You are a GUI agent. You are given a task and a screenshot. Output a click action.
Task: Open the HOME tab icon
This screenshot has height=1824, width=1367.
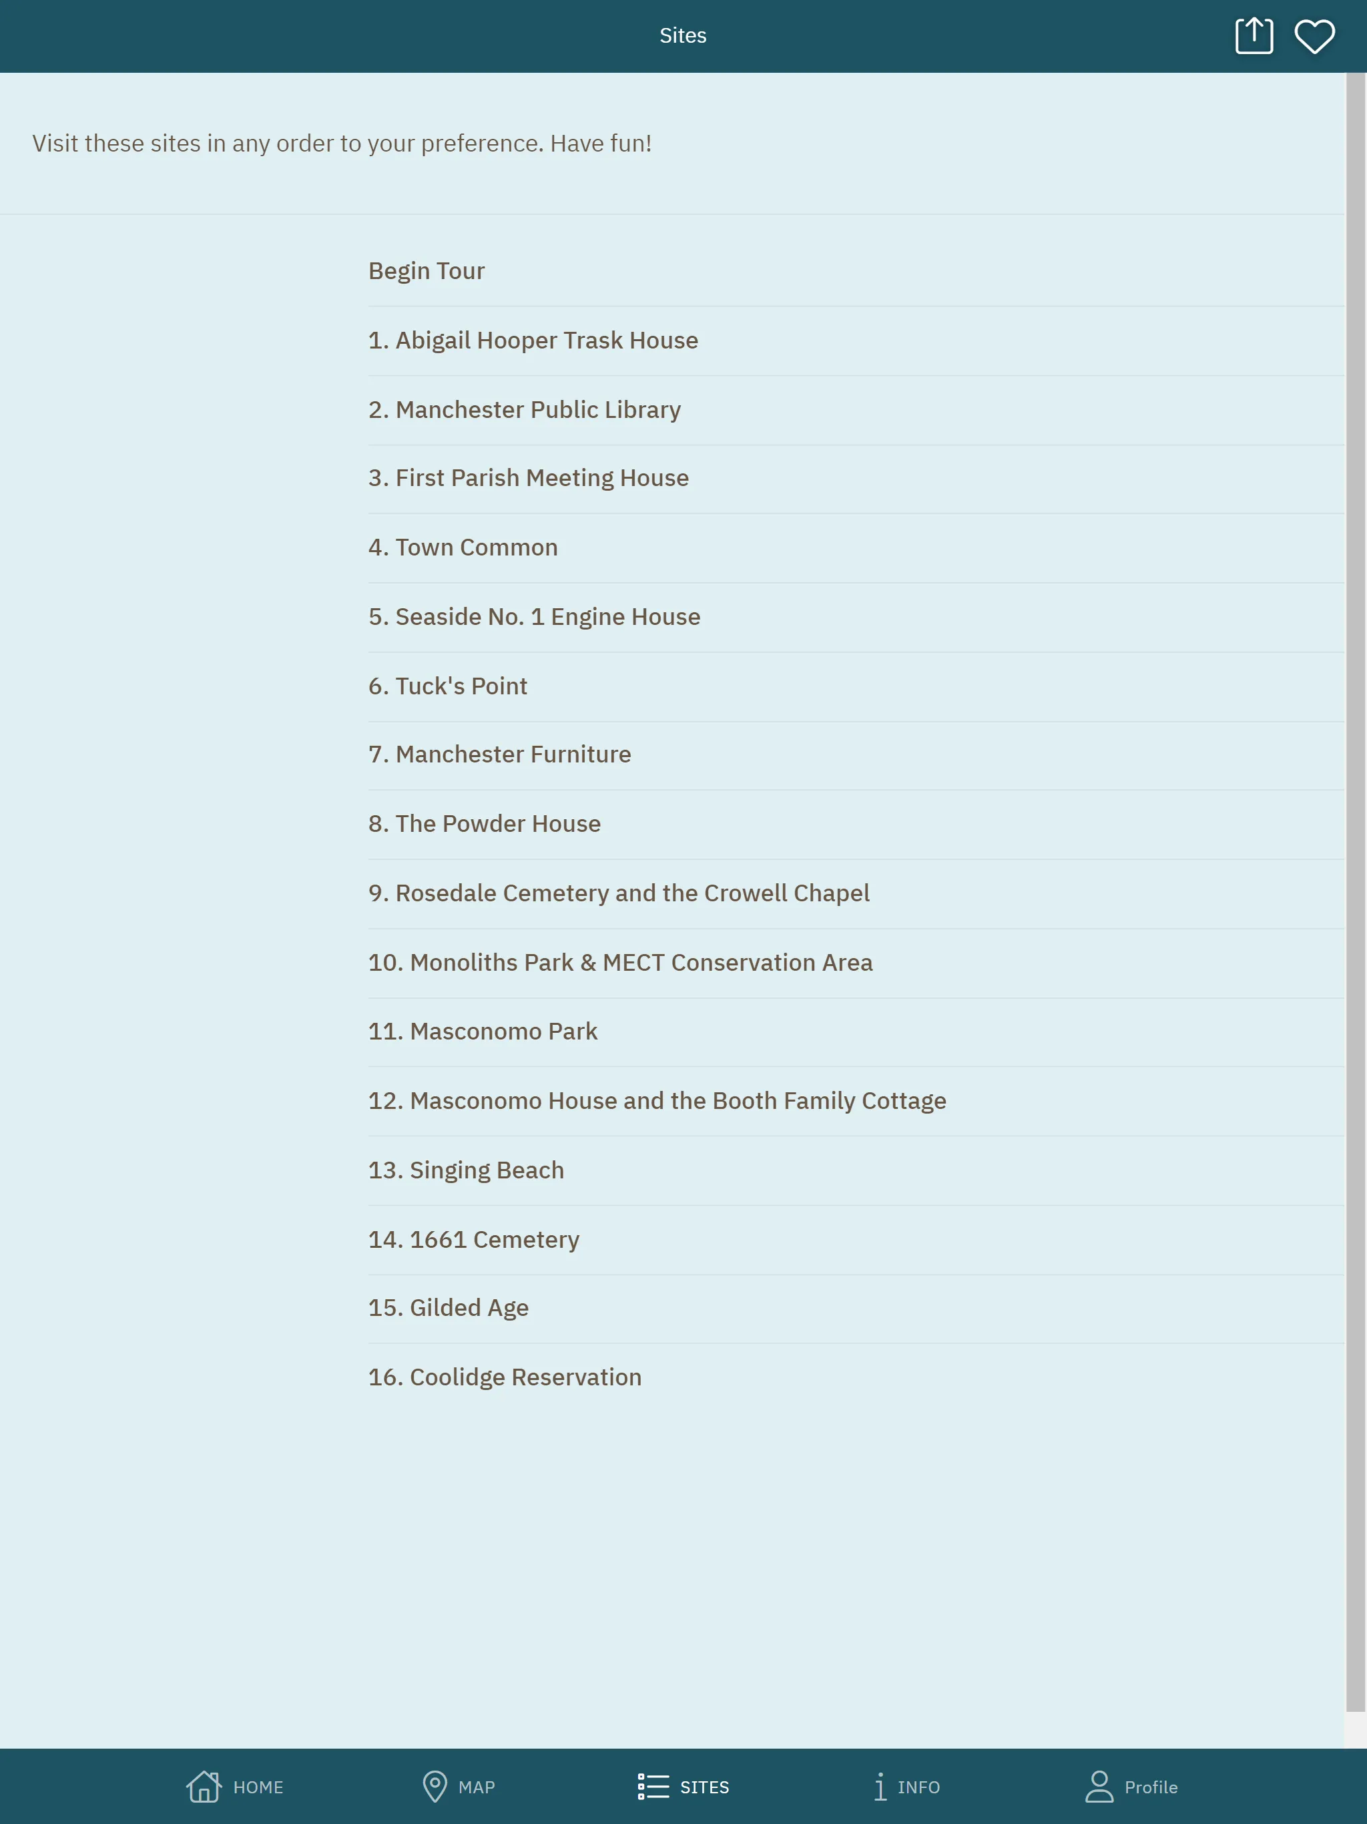coord(204,1787)
